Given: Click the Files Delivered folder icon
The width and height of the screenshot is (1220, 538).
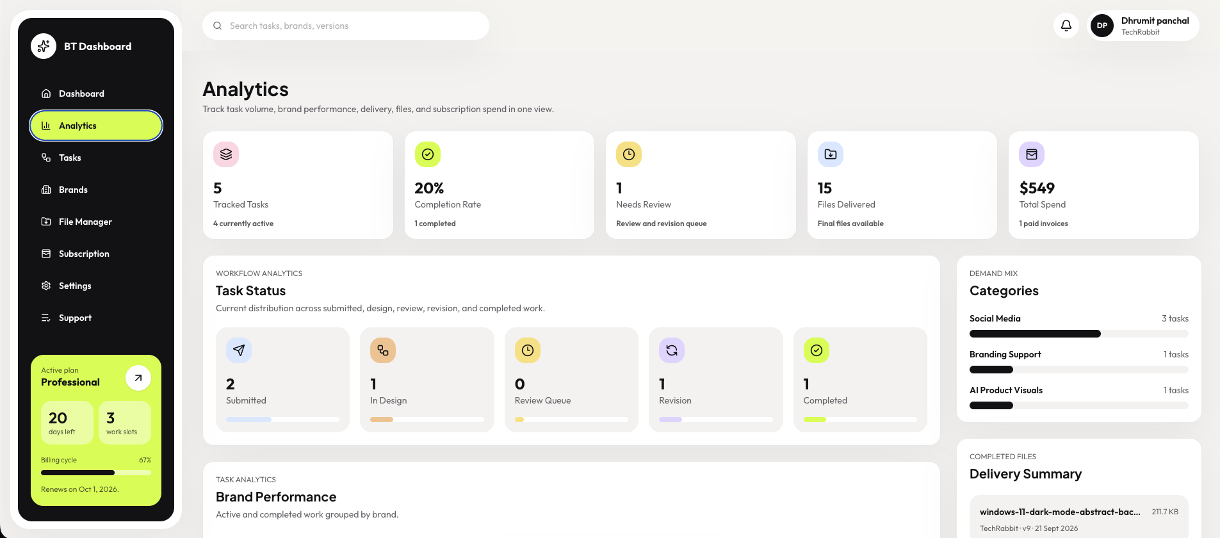Looking at the screenshot, I should click(x=831, y=154).
